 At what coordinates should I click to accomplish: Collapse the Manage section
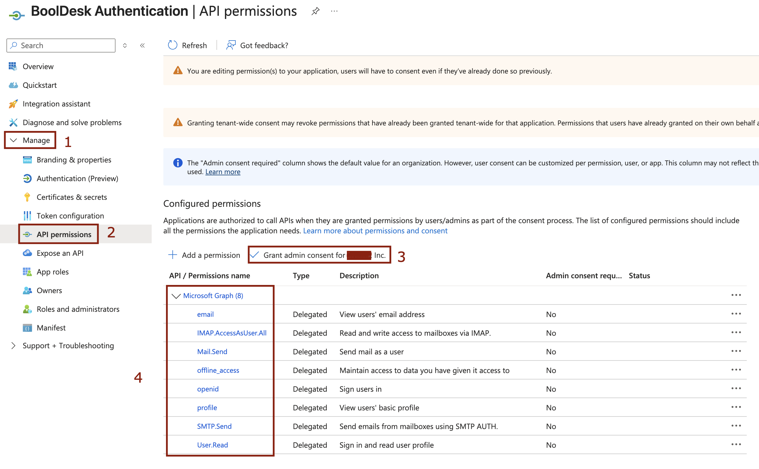coord(13,140)
